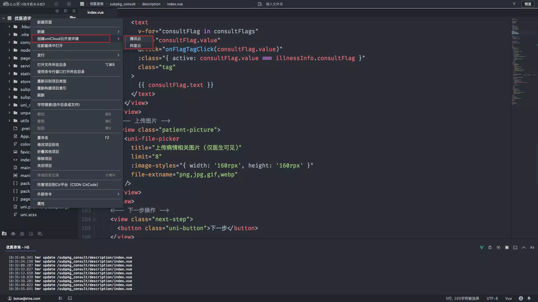Image resolution: width=538 pixels, height=302 pixels.
Task: Click the debug bug icon in console toolbar
Action: (490, 247)
